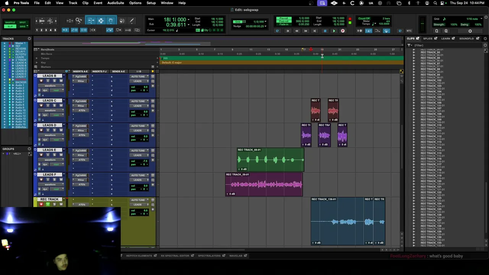Image resolution: width=489 pixels, height=275 pixels.
Task: Record-enable the LEADS D track
Action: (41, 130)
